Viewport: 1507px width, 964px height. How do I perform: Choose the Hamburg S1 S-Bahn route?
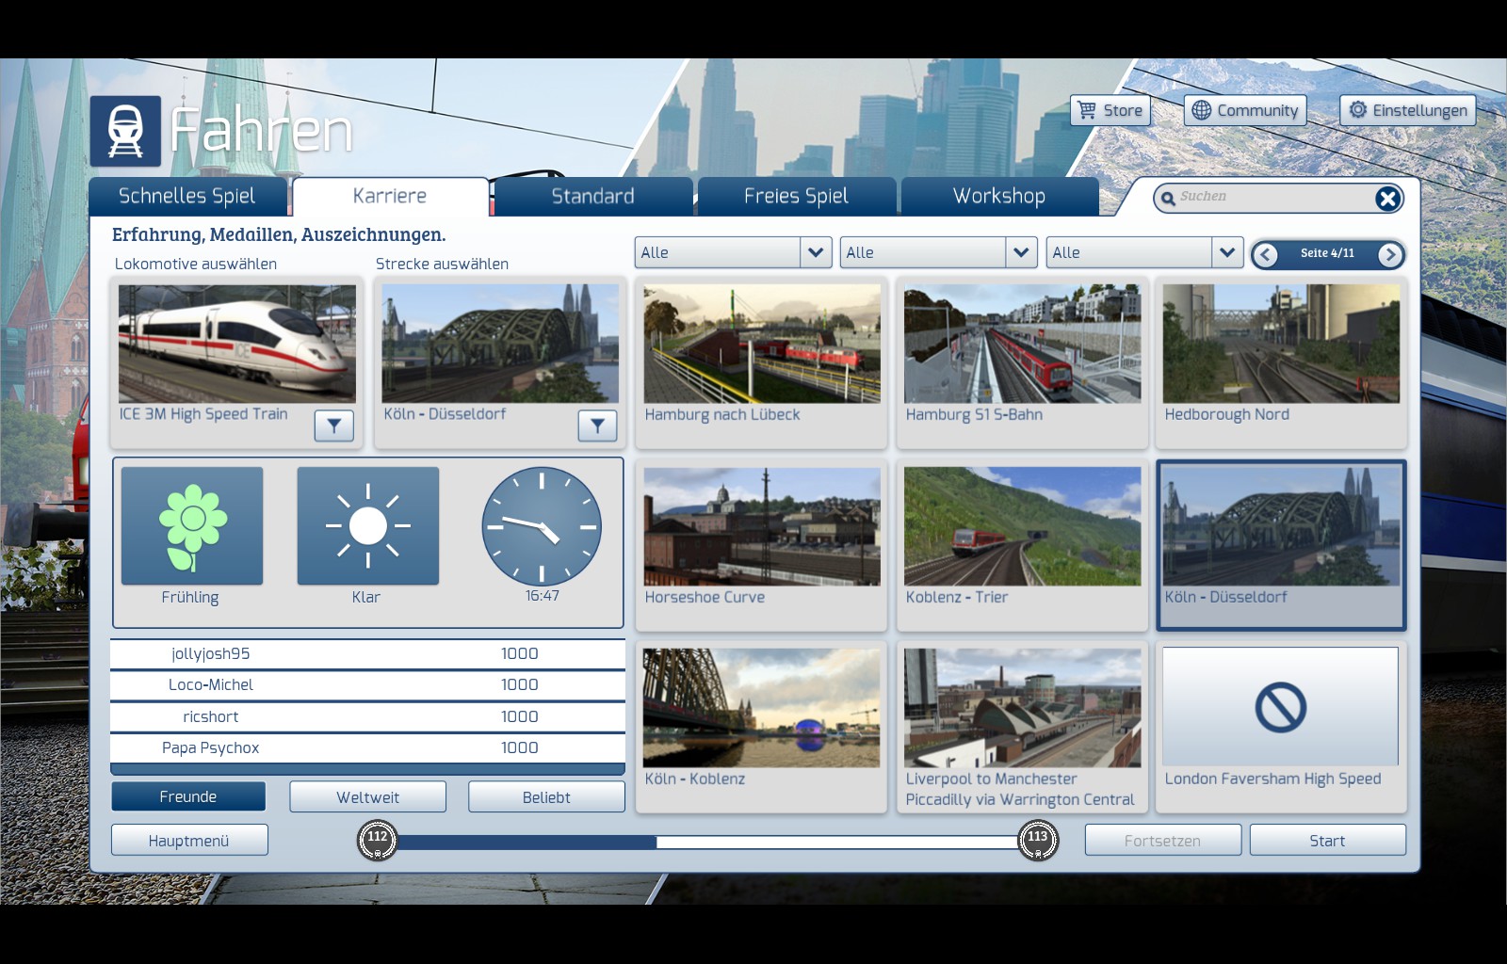[1023, 362]
